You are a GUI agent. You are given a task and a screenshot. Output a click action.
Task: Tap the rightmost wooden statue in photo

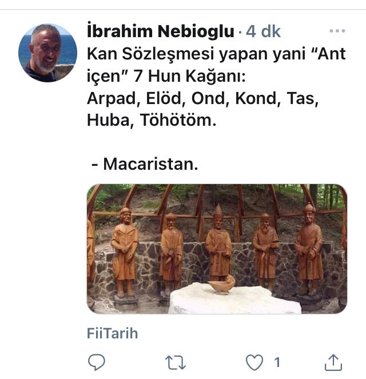pyautogui.click(x=309, y=250)
